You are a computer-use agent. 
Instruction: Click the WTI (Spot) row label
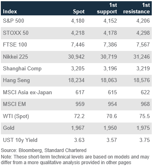(x=16, y=116)
